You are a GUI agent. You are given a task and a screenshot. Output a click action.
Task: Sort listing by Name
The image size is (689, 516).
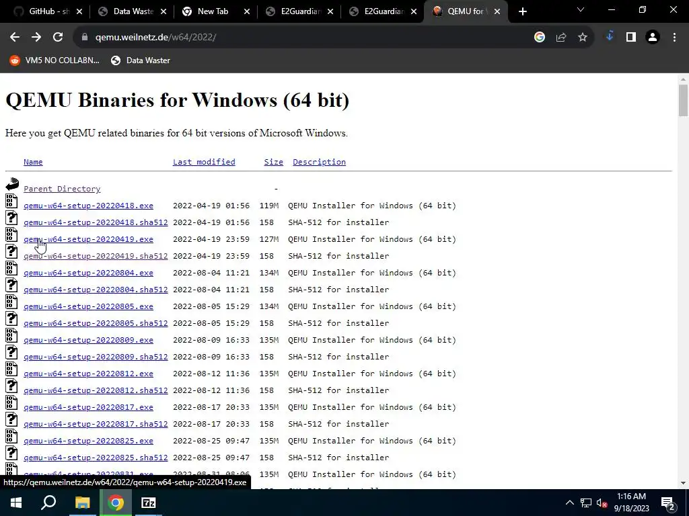(x=33, y=162)
